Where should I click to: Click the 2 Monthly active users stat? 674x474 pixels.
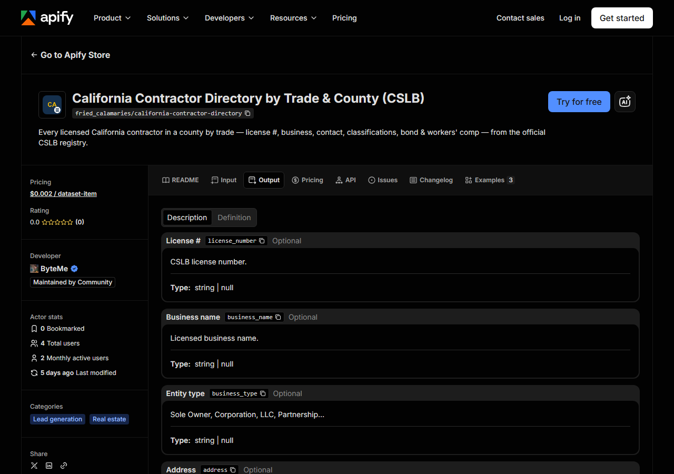(70, 358)
